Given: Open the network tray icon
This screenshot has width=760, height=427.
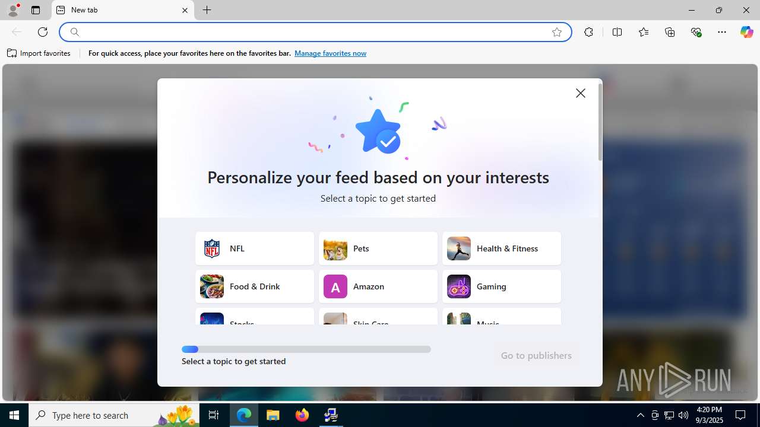Looking at the screenshot, I should click(669, 415).
